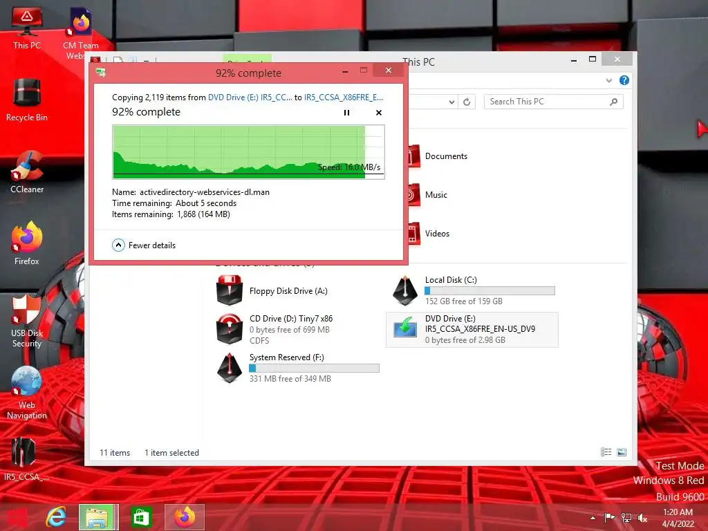Viewport: 708px width, 531px height.
Task: Click System Reserved (F:) capacity bar
Action: click(315, 369)
